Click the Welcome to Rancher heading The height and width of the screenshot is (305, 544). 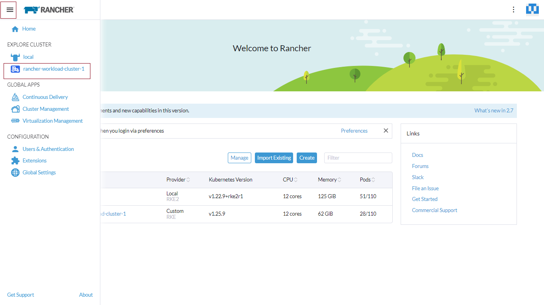click(272, 48)
